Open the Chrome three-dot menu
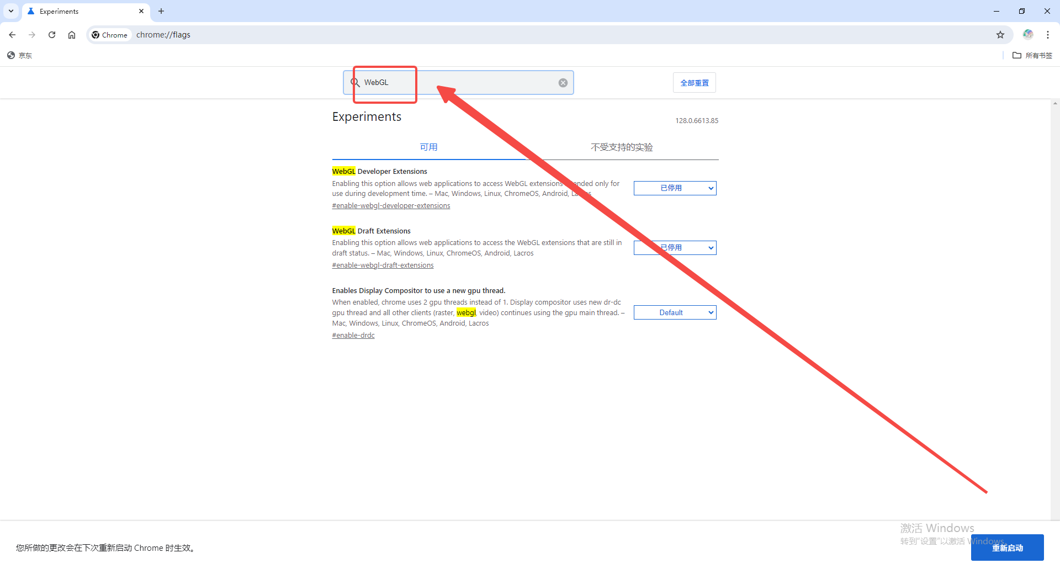The height and width of the screenshot is (574, 1060). coord(1048,35)
